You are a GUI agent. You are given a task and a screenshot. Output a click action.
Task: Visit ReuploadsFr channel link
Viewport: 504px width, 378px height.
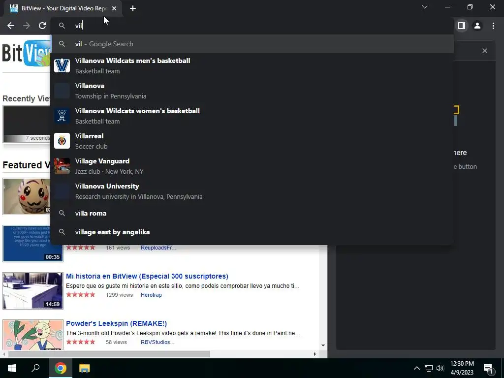click(158, 248)
